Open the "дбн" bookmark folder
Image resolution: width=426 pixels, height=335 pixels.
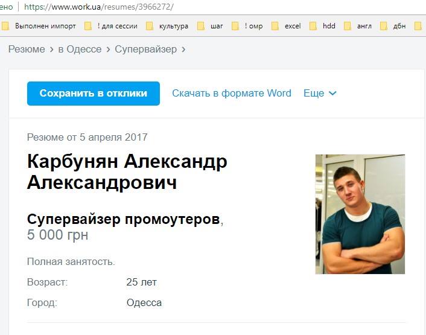393,26
